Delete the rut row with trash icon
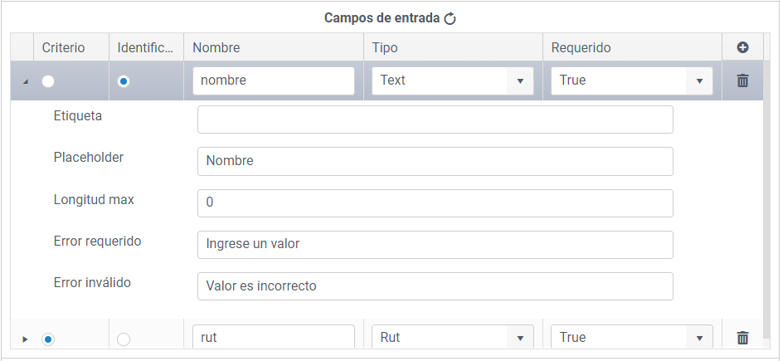783x361 pixels. (742, 338)
